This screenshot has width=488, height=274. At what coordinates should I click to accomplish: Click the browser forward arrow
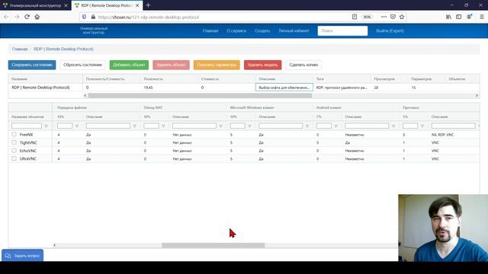(x=17, y=17)
